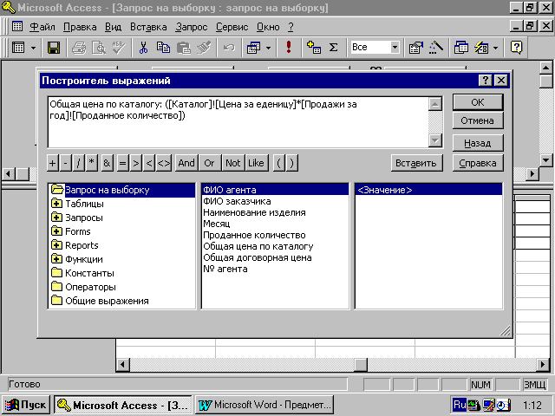Open the Вид menu
555x416 pixels.
click(x=113, y=27)
